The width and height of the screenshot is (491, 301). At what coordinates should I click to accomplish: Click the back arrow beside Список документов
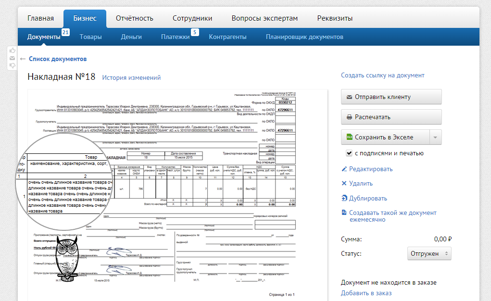(x=23, y=59)
